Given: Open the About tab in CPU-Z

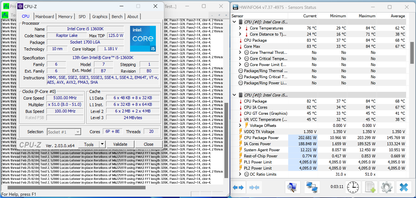Looking at the screenshot, I should (x=133, y=17).
